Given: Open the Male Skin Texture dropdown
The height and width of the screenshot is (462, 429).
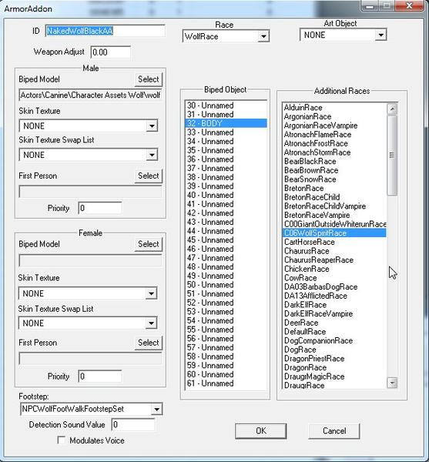Looking at the screenshot, I should coord(89,126).
